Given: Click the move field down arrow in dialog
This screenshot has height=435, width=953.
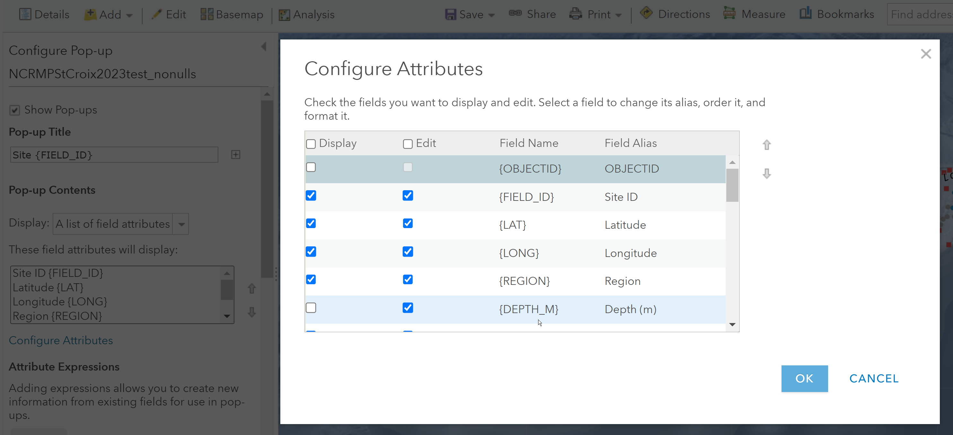Looking at the screenshot, I should 766,174.
